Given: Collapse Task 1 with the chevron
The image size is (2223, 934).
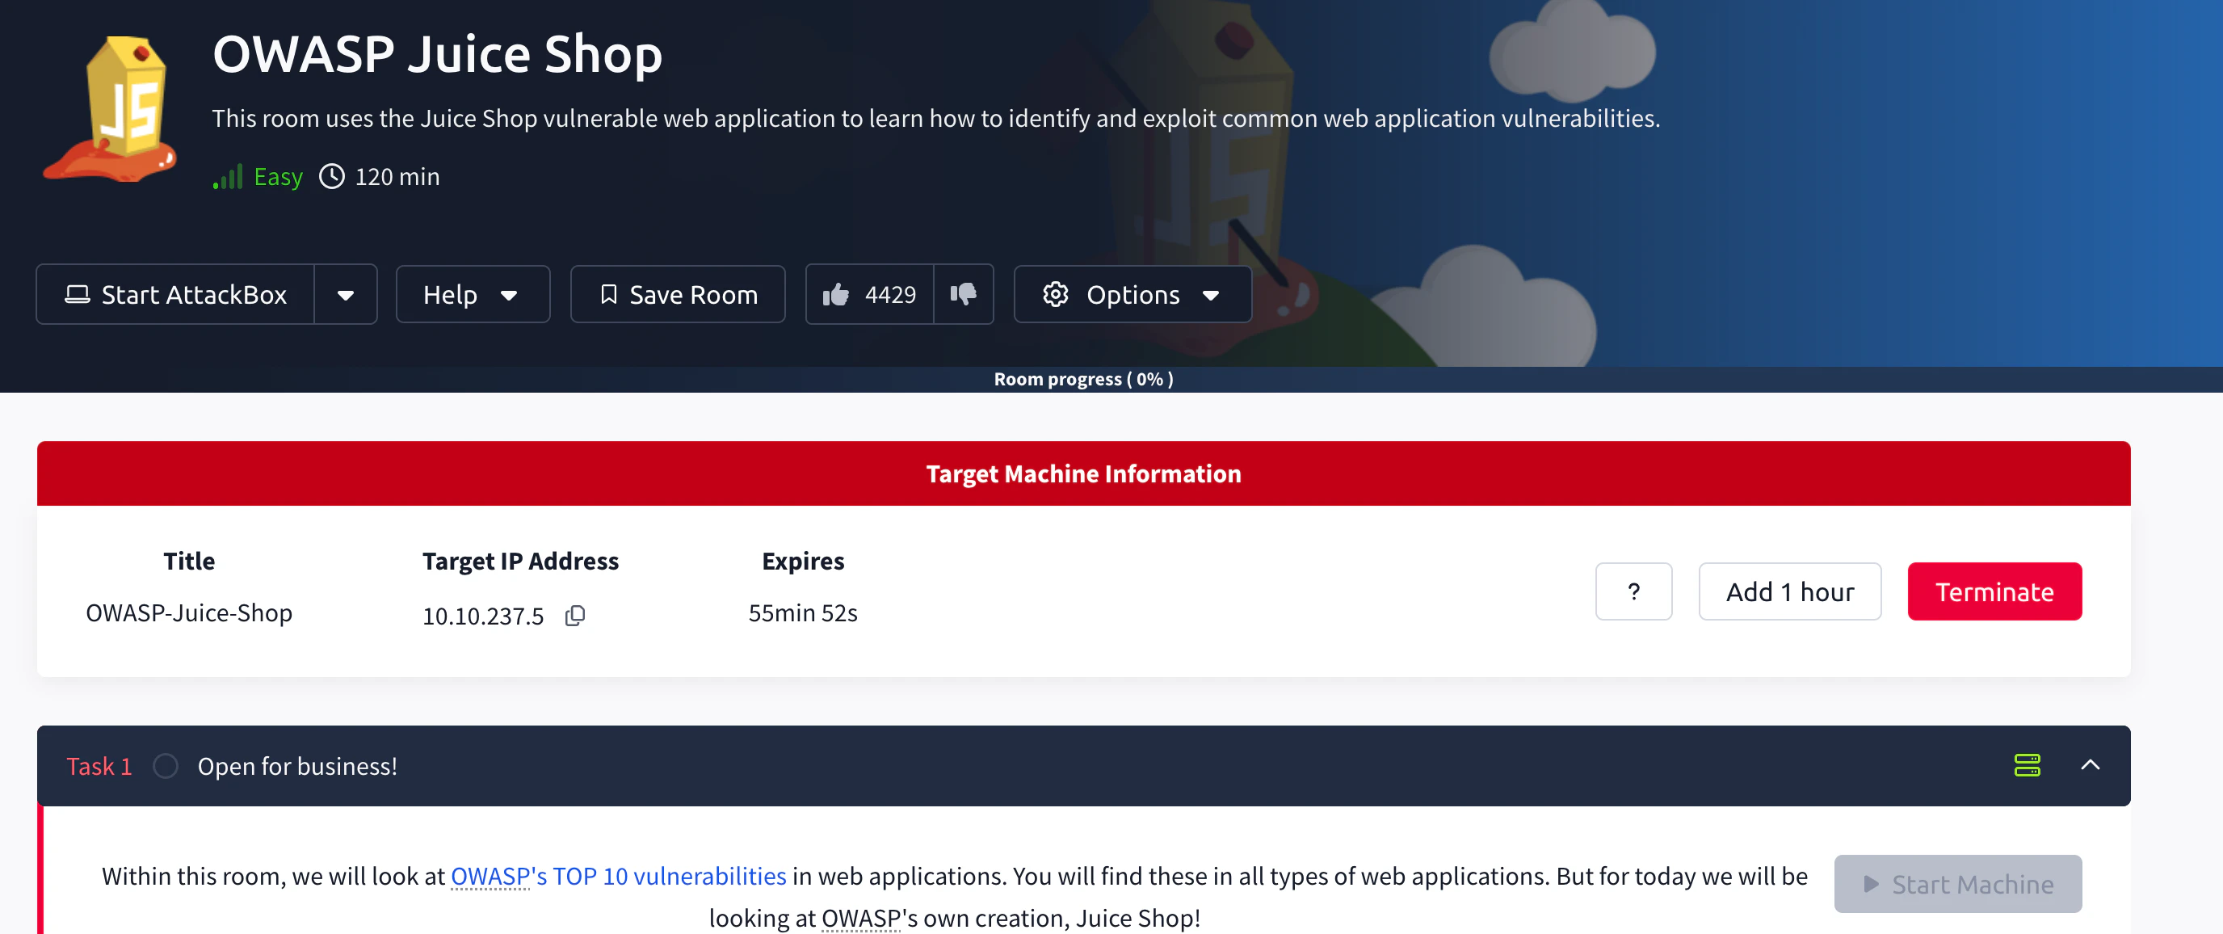Looking at the screenshot, I should click(x=2089, y=765).
